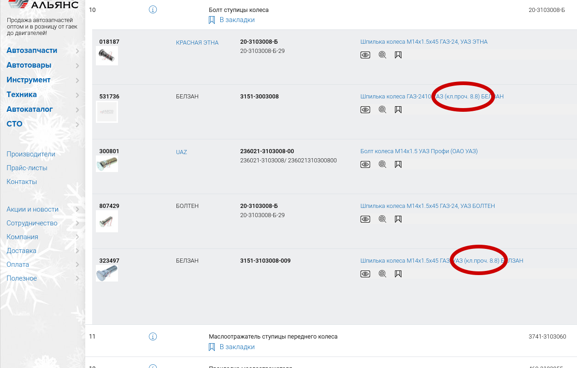The height and width of the screenshot is (368, 577).
Task: Open the UAZ manufacturer link
Action: point(182,152)
